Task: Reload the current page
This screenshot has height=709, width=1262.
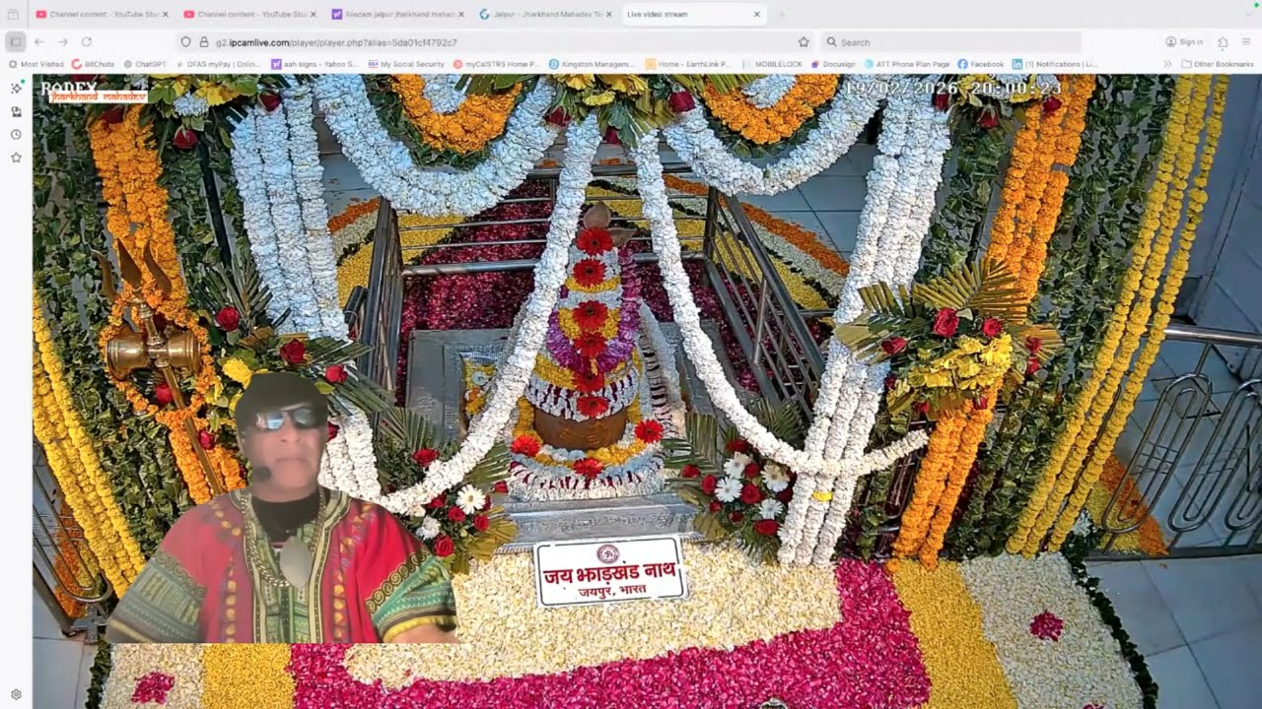Action: pos(87,42)
